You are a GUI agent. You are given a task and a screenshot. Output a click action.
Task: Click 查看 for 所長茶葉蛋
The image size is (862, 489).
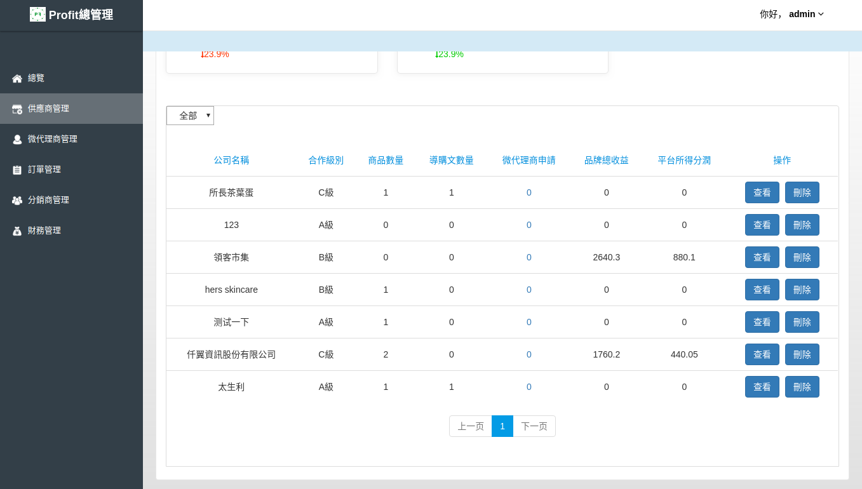tap(762, 192)
